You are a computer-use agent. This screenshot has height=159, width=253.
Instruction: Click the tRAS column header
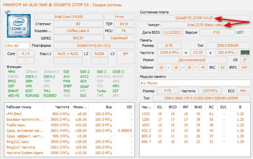point(198,107)
